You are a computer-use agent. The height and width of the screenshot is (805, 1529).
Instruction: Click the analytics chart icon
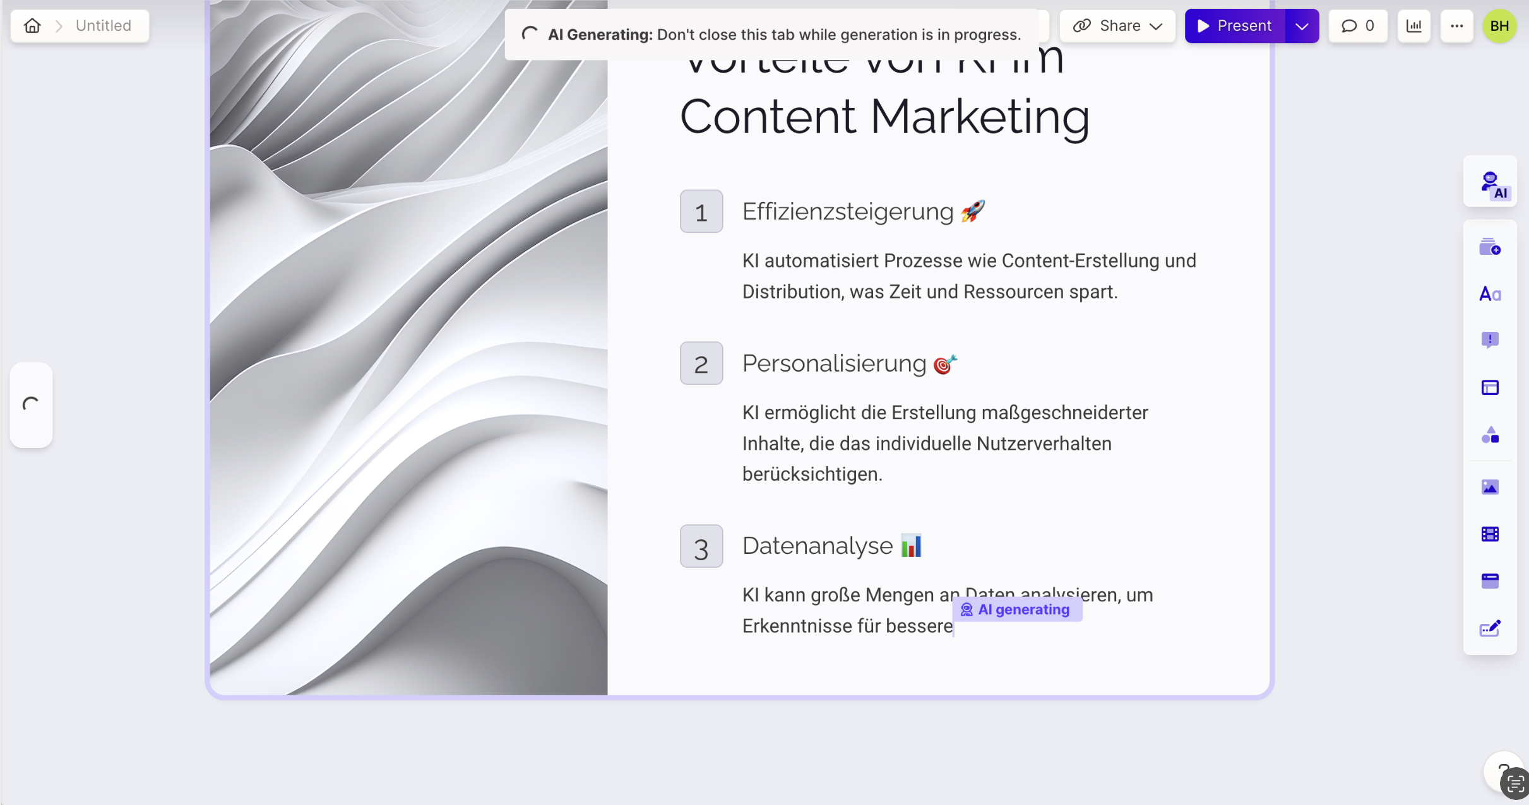[x=1413, y=26]
